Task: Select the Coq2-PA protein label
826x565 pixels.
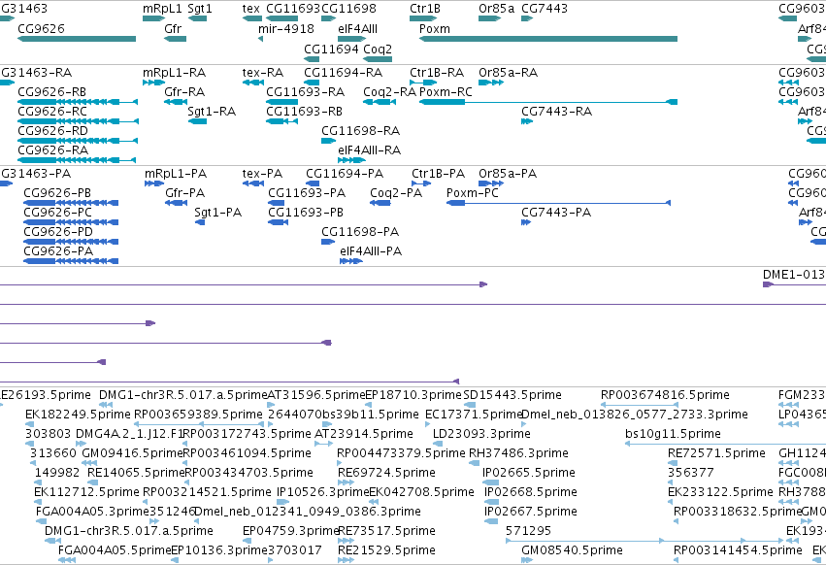Action: [x=396, y=193]
